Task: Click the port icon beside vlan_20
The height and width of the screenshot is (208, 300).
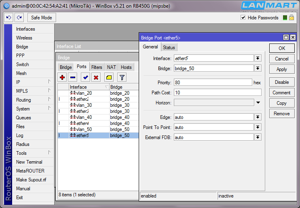Action: coord(73,93)
